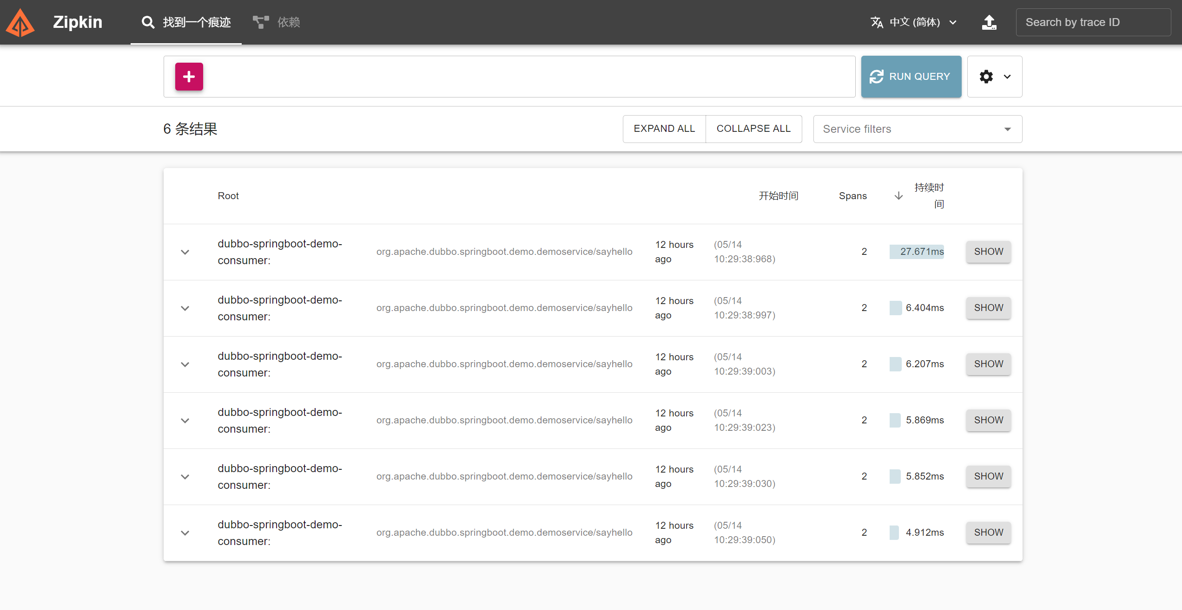Viewport: 1182px width, 610px height.
Task: Open the 中文 (简体) language dropdown
Action: (914, 22)
